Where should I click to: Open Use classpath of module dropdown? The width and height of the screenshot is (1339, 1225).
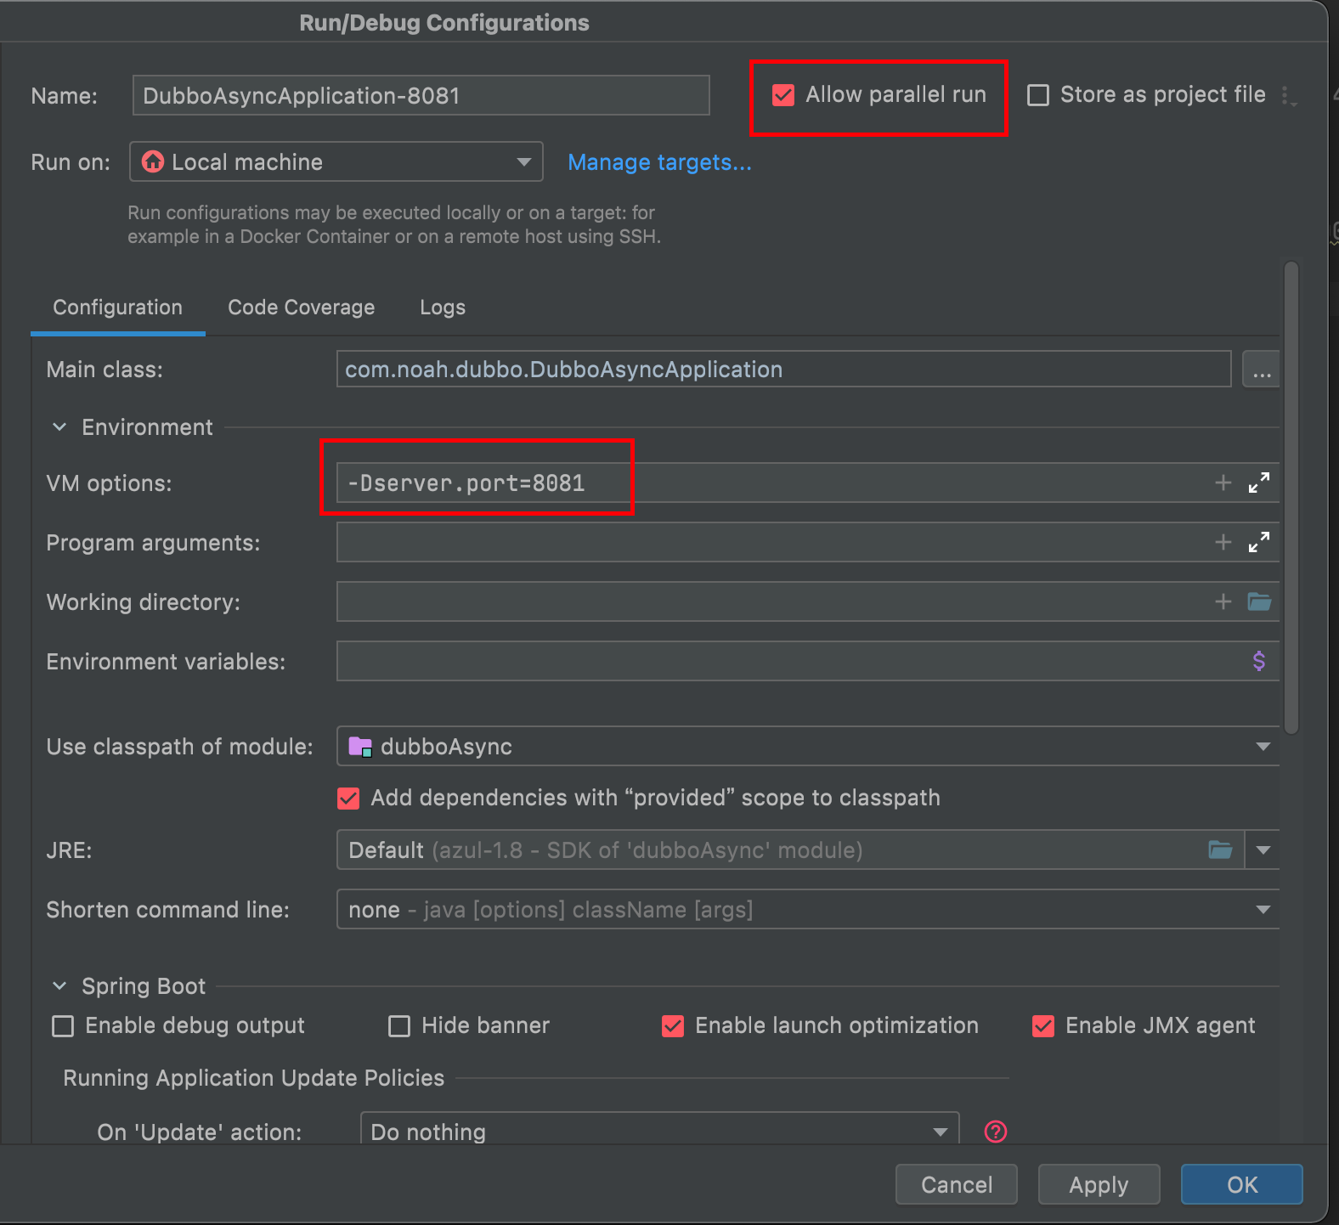coord(807,746)
